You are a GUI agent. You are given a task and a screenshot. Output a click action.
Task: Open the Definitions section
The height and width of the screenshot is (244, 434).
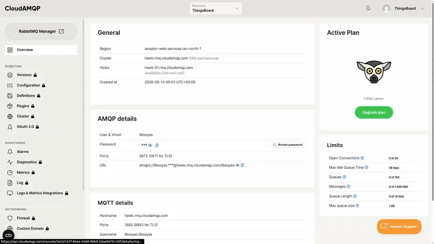coord(25,96)
